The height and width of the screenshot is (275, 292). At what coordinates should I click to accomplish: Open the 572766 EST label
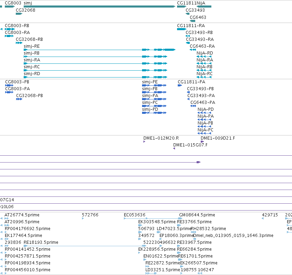click(x=90, y=215)
